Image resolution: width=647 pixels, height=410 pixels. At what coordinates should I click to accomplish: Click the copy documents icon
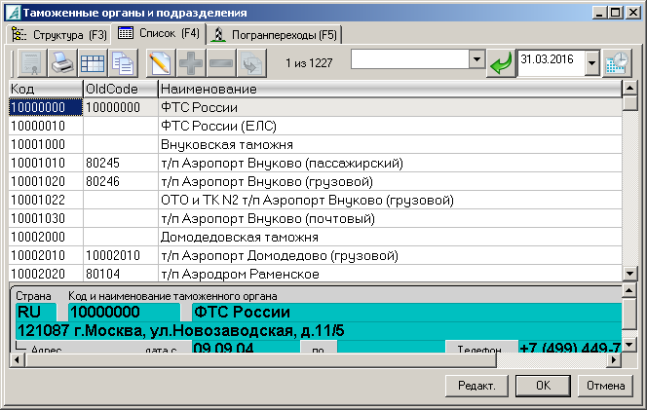tap(123, 63)
